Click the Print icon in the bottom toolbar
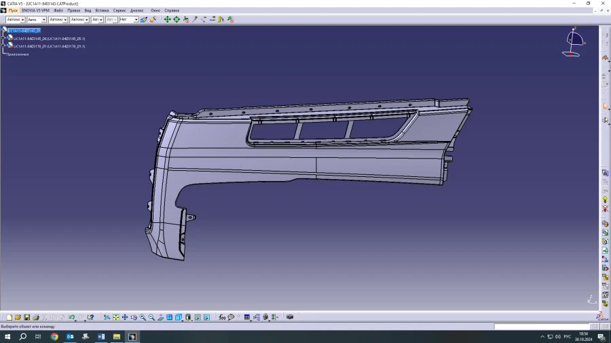The height and width of the screenshot is (343, 611). click(36, 317)
